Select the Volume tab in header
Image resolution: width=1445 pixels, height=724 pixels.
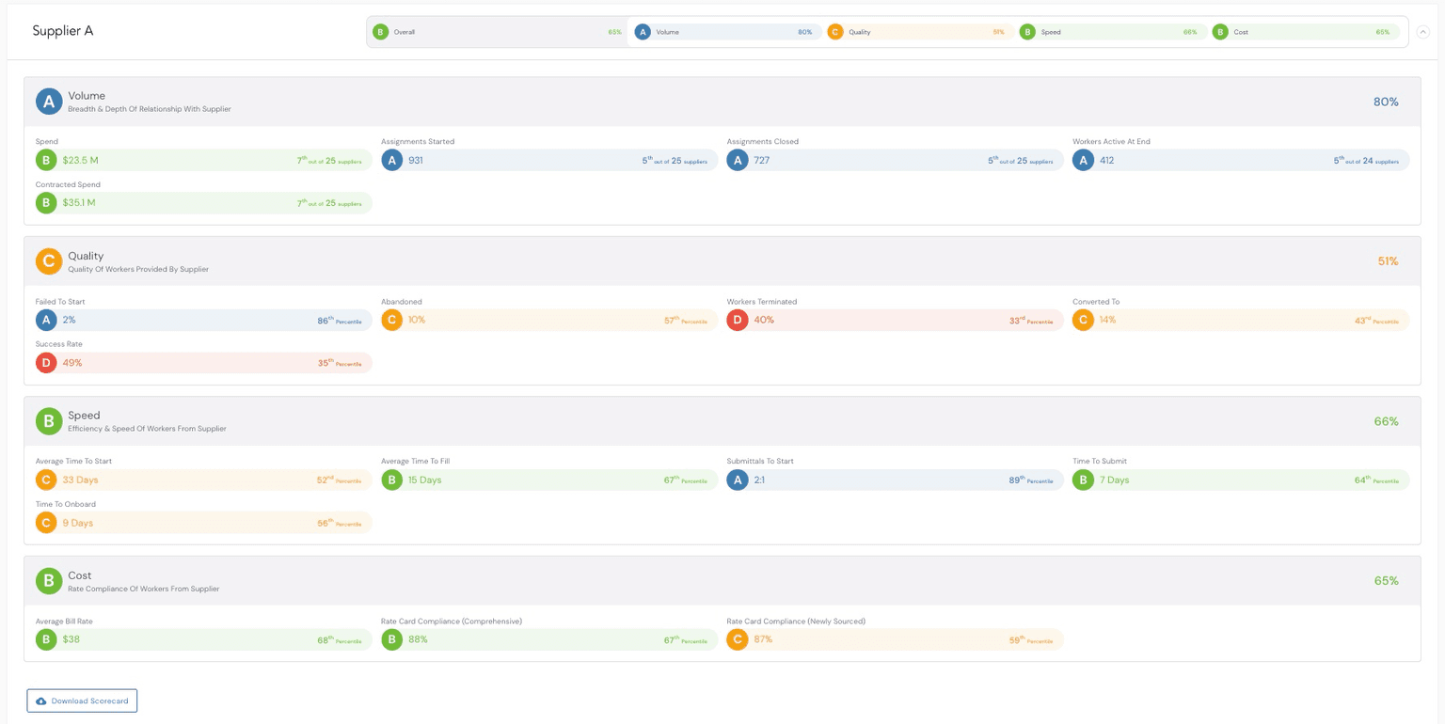722,32
